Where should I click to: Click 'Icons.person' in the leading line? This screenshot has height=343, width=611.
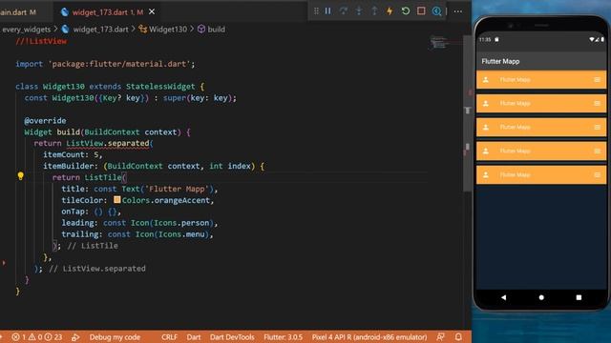pyautogui.click(x=181, y=223)
